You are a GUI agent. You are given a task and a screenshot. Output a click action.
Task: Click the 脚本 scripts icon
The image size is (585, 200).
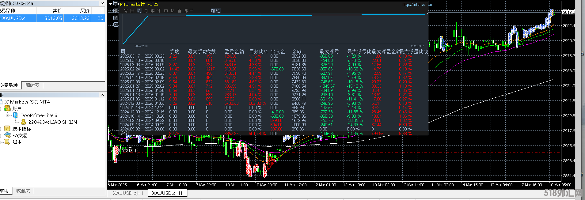pos(7,142)
